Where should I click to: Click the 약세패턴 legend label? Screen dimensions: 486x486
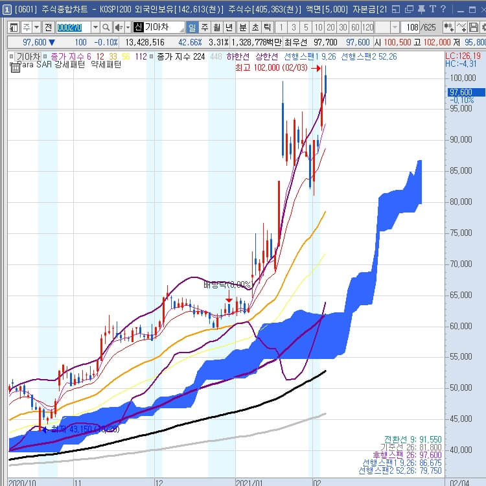(106, 65)
